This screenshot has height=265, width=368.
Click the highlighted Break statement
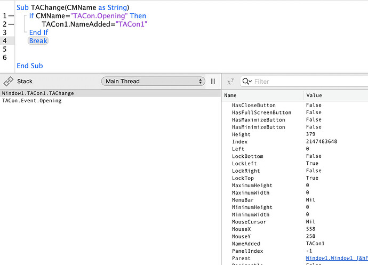point(38,41)
